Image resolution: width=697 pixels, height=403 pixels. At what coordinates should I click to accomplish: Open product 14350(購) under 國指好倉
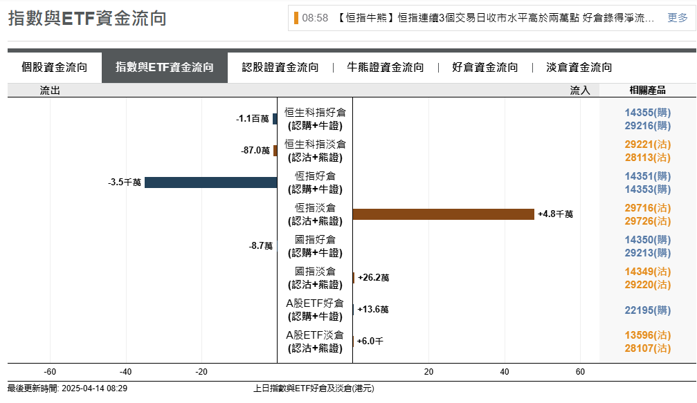(x=647, y=240)
